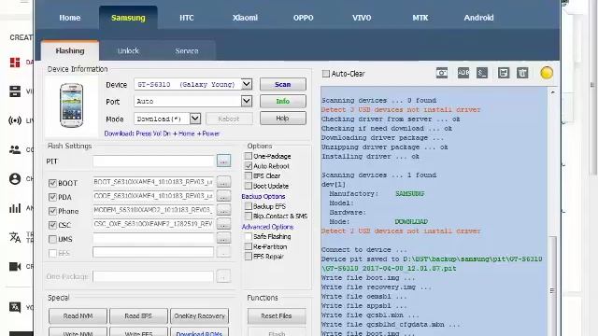
Task: Click Translations icon in the background sidebar
Action: coord(15,237)
